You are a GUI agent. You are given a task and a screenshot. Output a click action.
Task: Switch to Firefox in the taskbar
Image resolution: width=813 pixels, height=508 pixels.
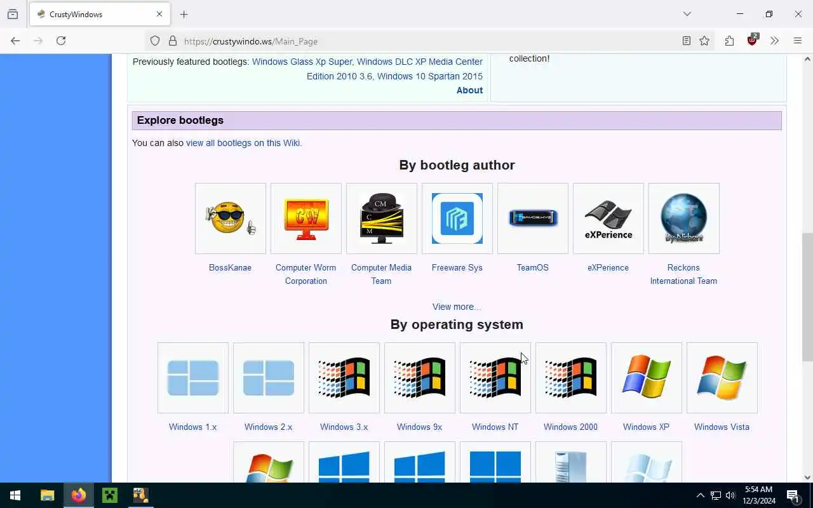coord(79,495)
